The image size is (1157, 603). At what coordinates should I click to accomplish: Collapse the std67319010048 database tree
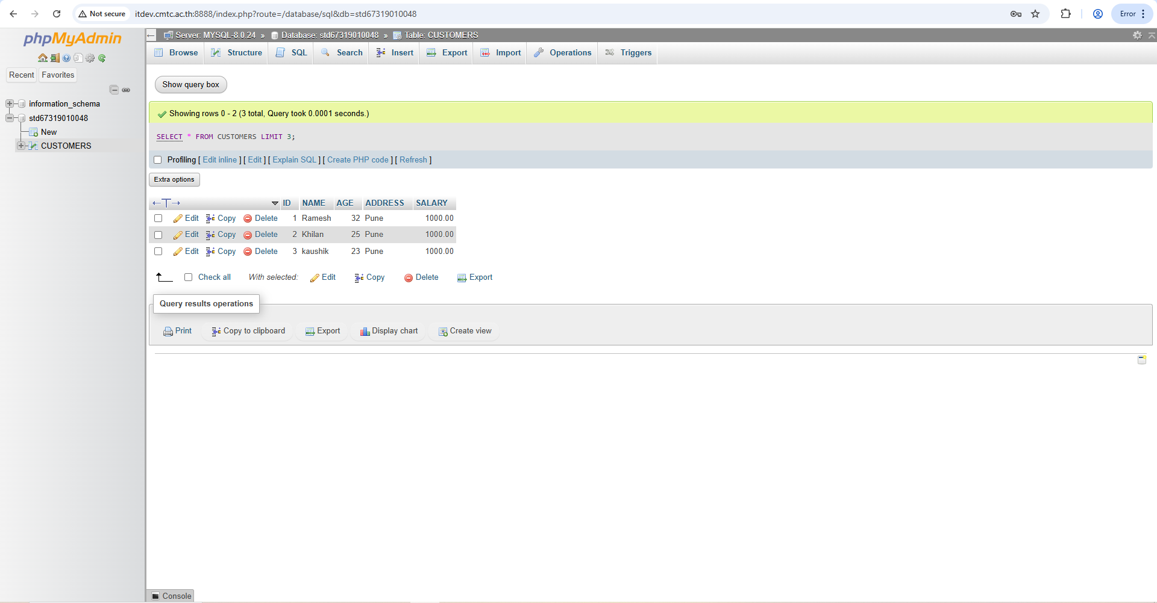pyautogui.click(x=10, y=119)
